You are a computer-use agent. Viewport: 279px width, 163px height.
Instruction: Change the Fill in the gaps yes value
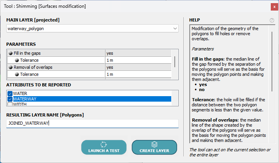[138, 53]
